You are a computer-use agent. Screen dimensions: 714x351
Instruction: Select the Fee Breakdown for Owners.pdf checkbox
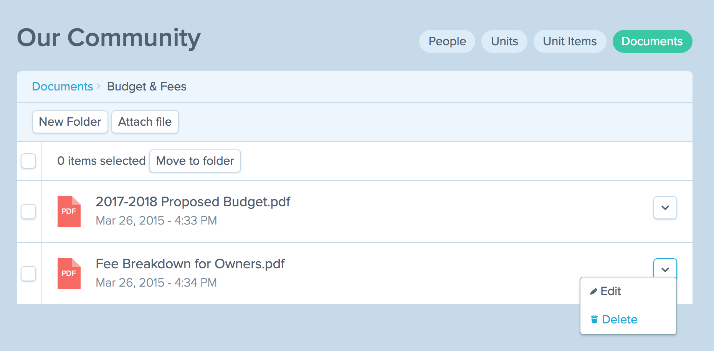tap(28, 274)
